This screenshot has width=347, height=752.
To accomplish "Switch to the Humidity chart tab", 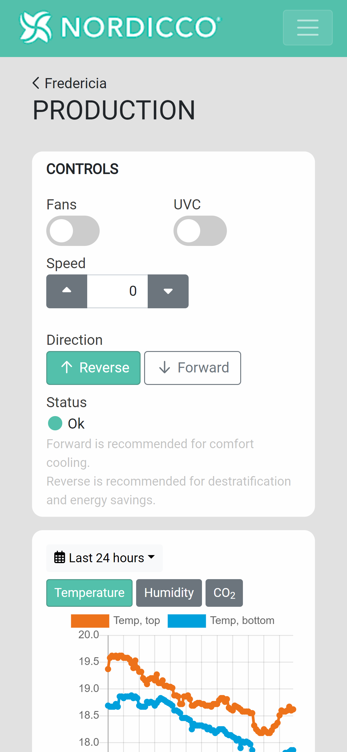I will 169,593.
